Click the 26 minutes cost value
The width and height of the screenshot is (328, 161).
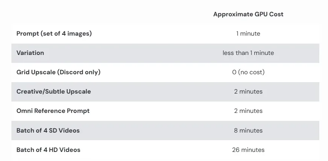coord(248,150)
